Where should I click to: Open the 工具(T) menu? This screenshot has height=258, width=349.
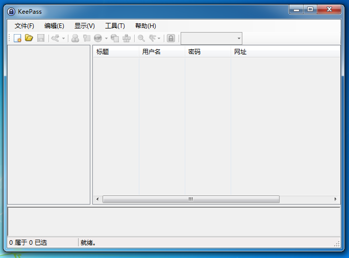coord(115,26)
